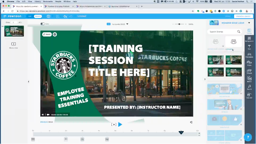This screenshot has width=256, height=144.
Task: Open the Shapes panel
Action: [249, 71]
